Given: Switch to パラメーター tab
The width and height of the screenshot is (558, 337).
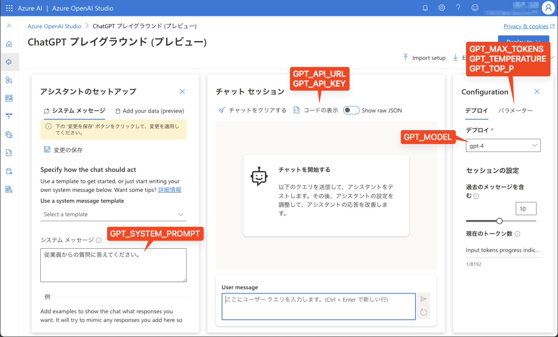Looking at the screenshot, I should click(516, 111).
